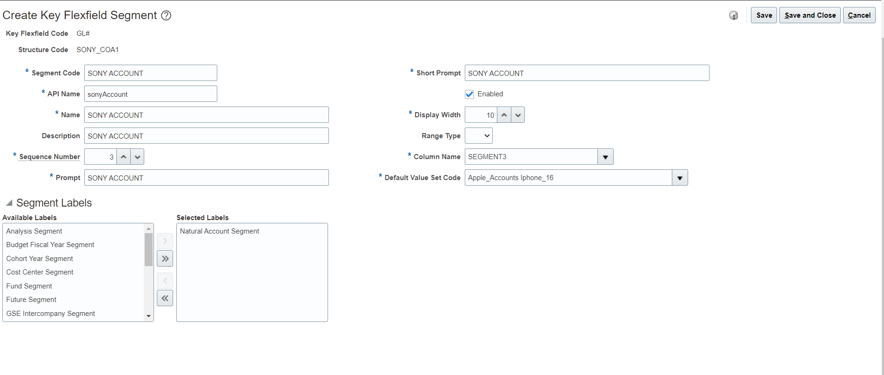Increase the Sequence Number value
884x375 pixels.
123,157
